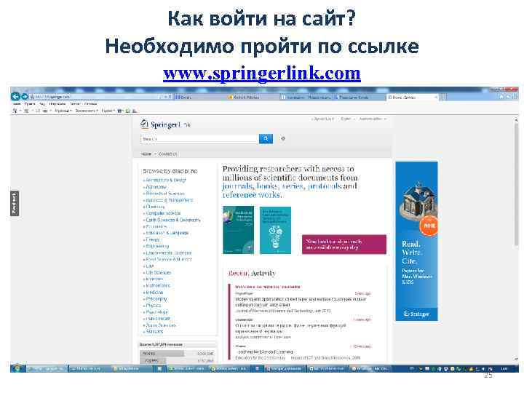Switch to the second browser tab with yellow icon
The width and height of the screenshot is (524, 393).
pyautogui.click(x=253, y=97)
